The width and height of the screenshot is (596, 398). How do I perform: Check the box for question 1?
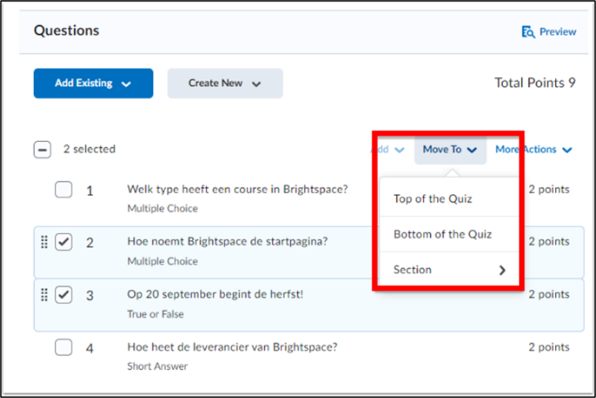pyautogui.click(x=63, y=190)
